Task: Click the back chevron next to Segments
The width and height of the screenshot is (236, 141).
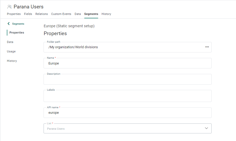Action: coord(9,24)
